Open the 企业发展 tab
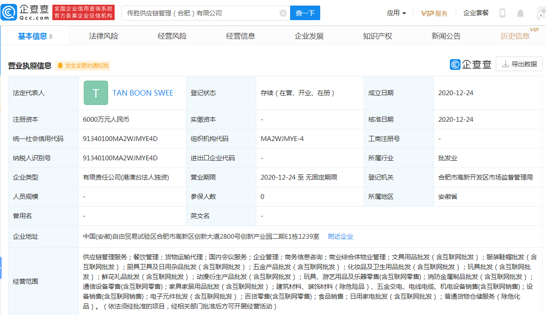This screenshot has width=546, height=315. [309, 36]
